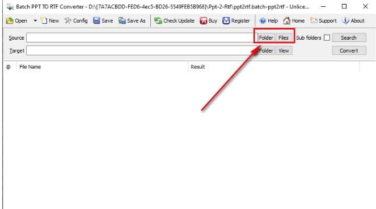Click the application icon in the title bar

[x=10, y=6]
